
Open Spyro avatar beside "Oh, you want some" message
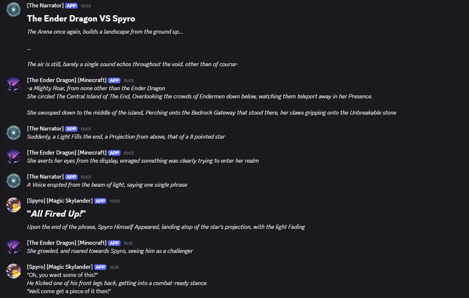(x=14, y=271)
